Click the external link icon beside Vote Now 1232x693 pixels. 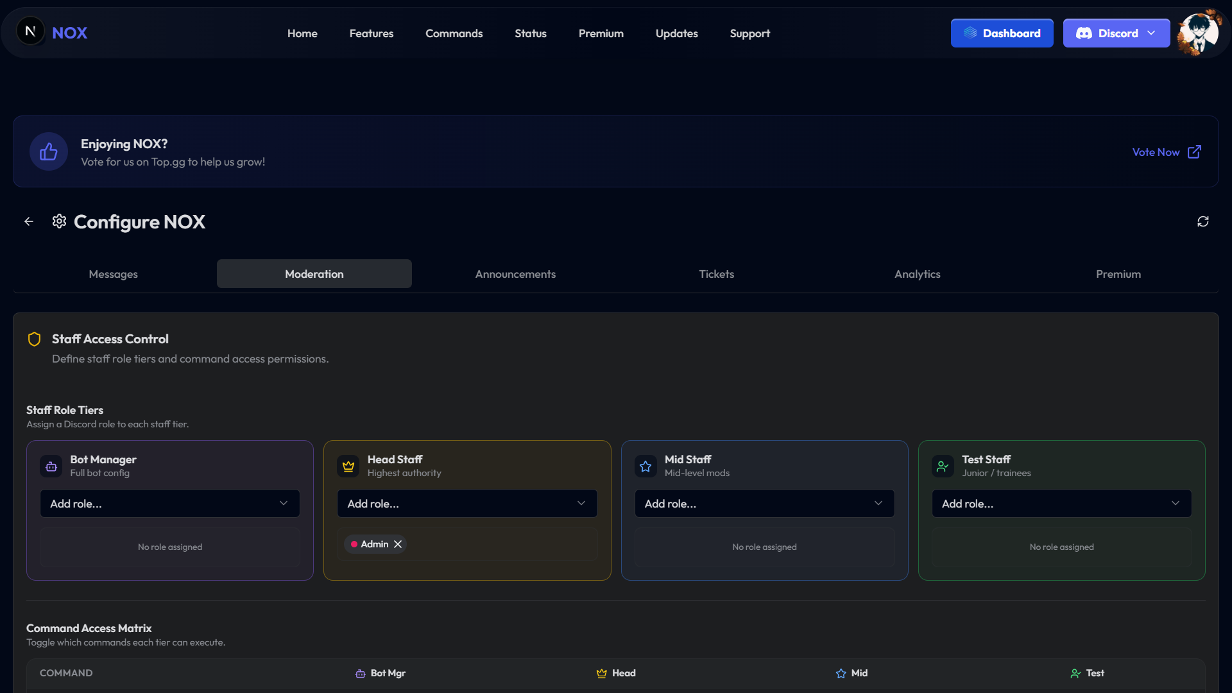click(x=1194, y=152)
